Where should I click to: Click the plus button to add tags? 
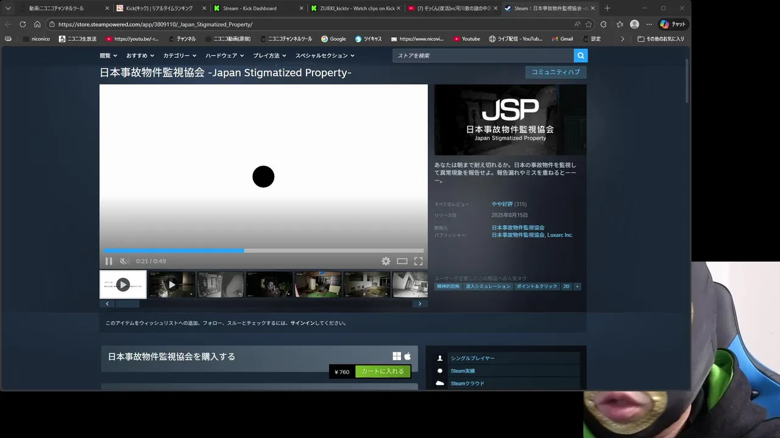[577, 286]
